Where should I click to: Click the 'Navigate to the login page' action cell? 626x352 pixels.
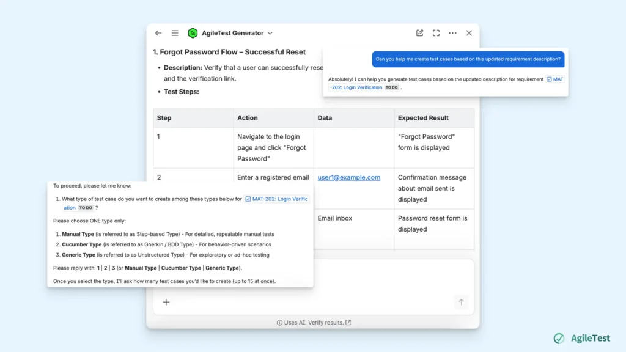coord(273,148)
